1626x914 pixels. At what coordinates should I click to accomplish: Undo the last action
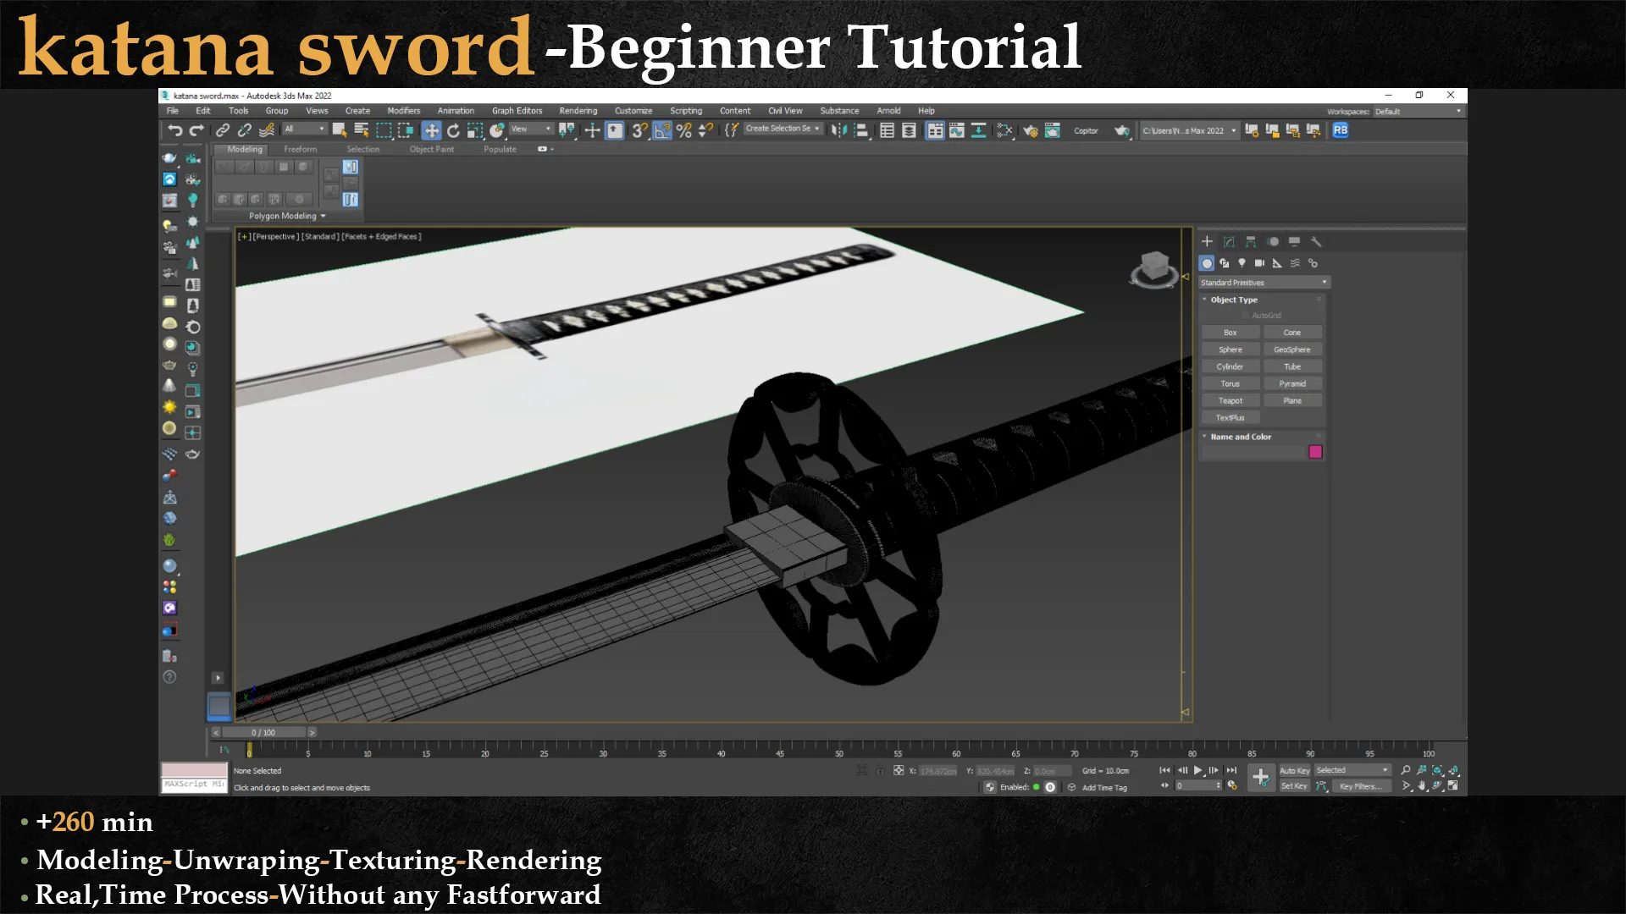tap(175, 130)
